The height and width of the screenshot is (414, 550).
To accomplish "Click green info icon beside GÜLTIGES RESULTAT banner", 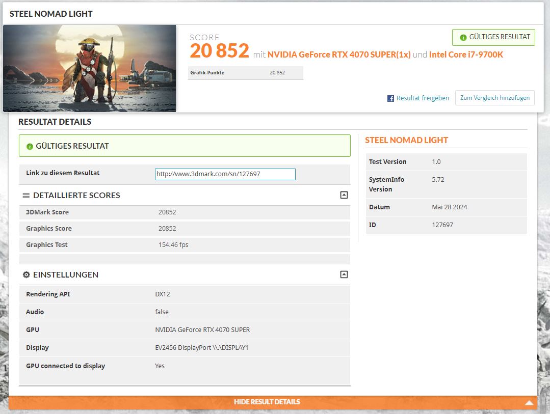I will point(30,147).
